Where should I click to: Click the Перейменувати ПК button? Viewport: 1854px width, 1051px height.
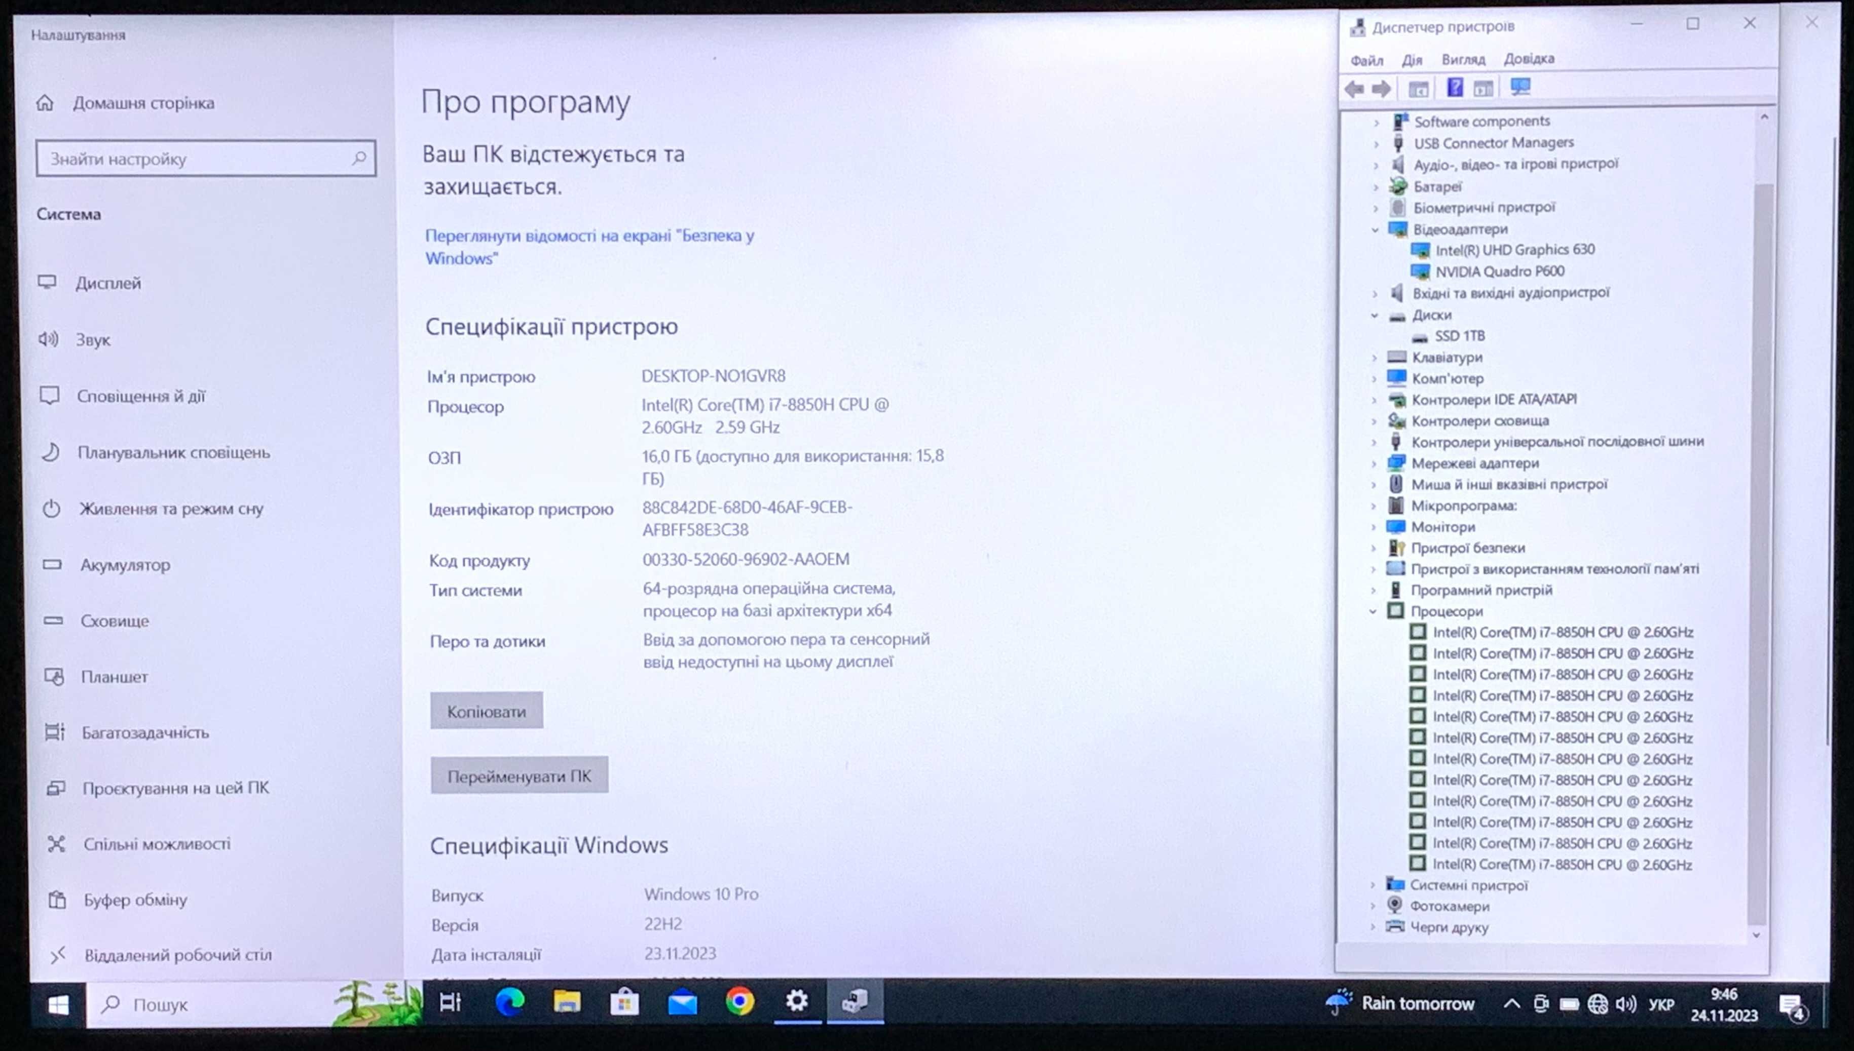[518, 775]
